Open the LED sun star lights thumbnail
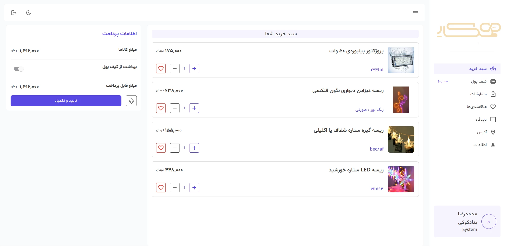509x250 pixels. click(x=401, y=179)
